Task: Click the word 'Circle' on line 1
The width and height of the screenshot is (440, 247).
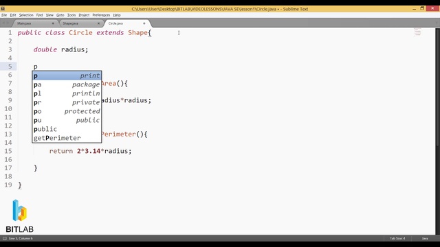Action: [x=80, y=33]
